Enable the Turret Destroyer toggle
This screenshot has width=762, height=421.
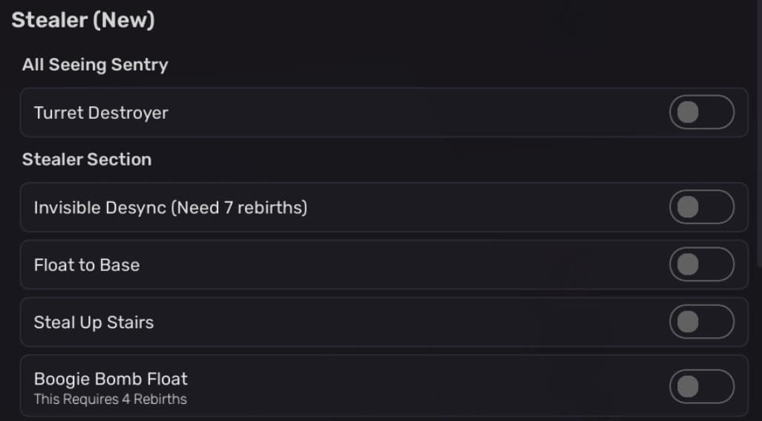click(x=701, y=113)
